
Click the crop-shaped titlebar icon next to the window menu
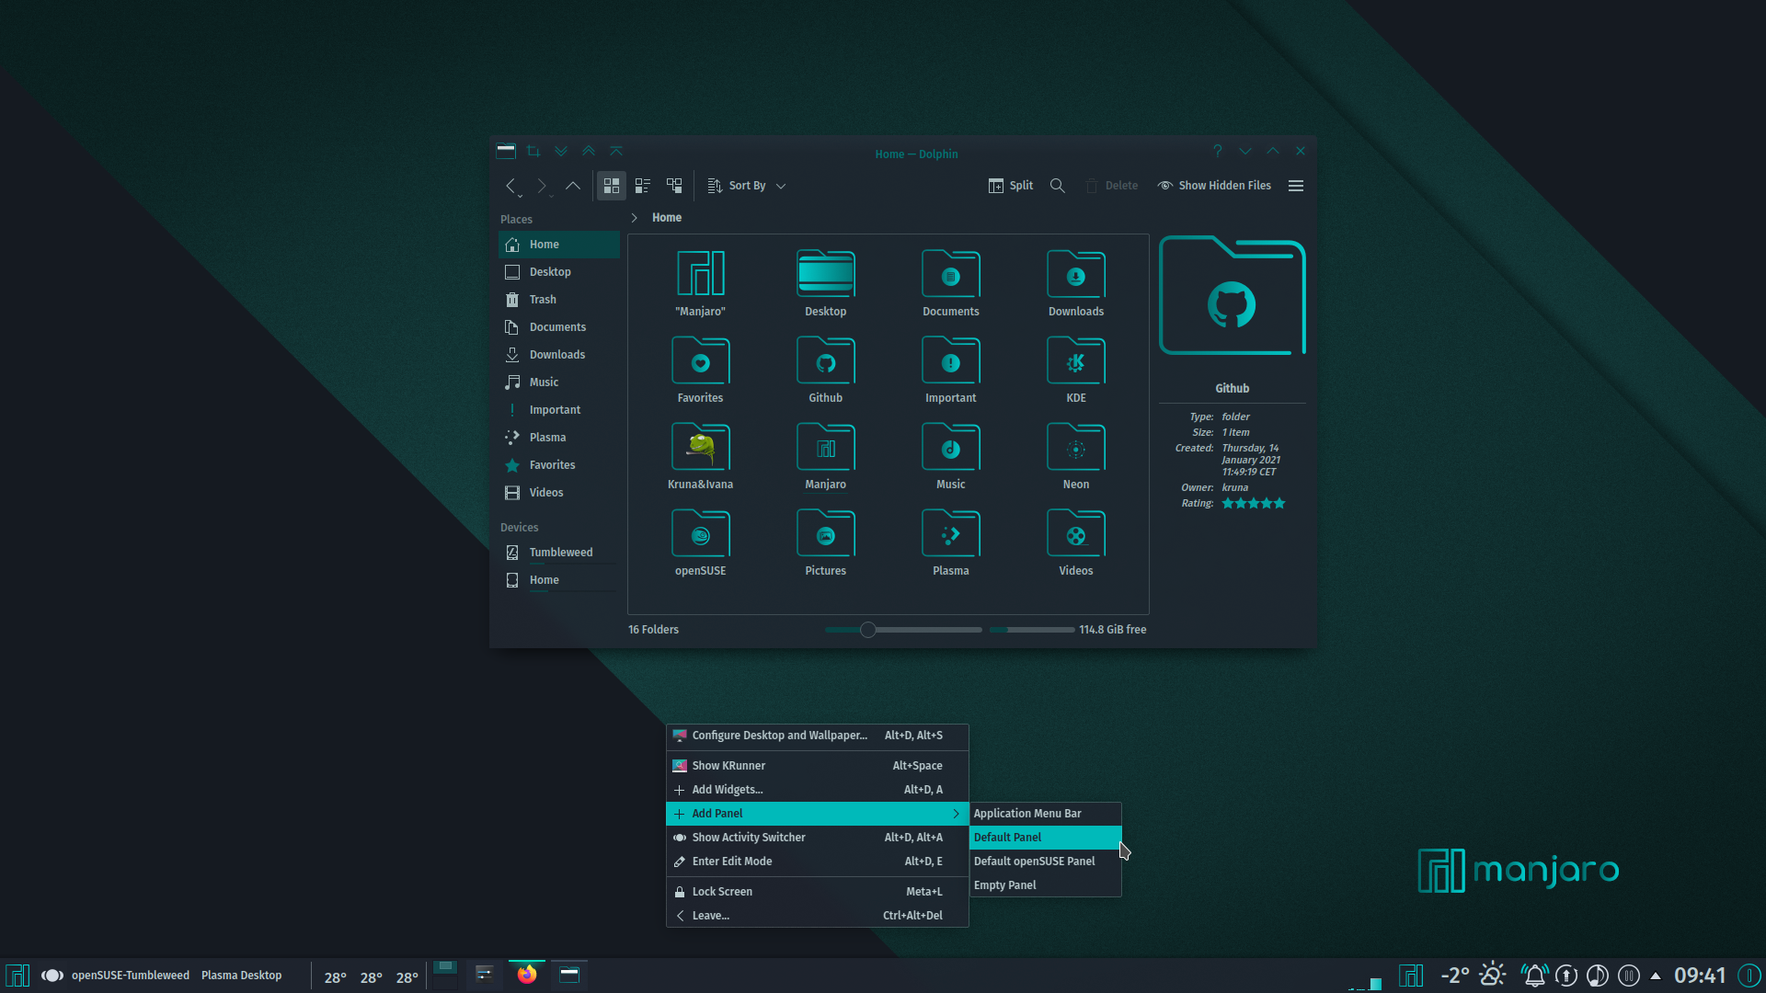[x=533, y=151]
